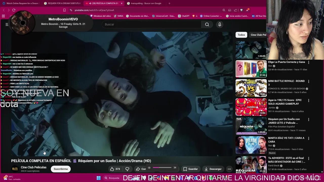Open the La Velada del Año thumbnail

click(251, 145)
